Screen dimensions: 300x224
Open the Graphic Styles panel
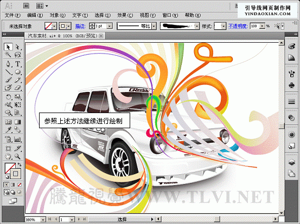[291, 146]
